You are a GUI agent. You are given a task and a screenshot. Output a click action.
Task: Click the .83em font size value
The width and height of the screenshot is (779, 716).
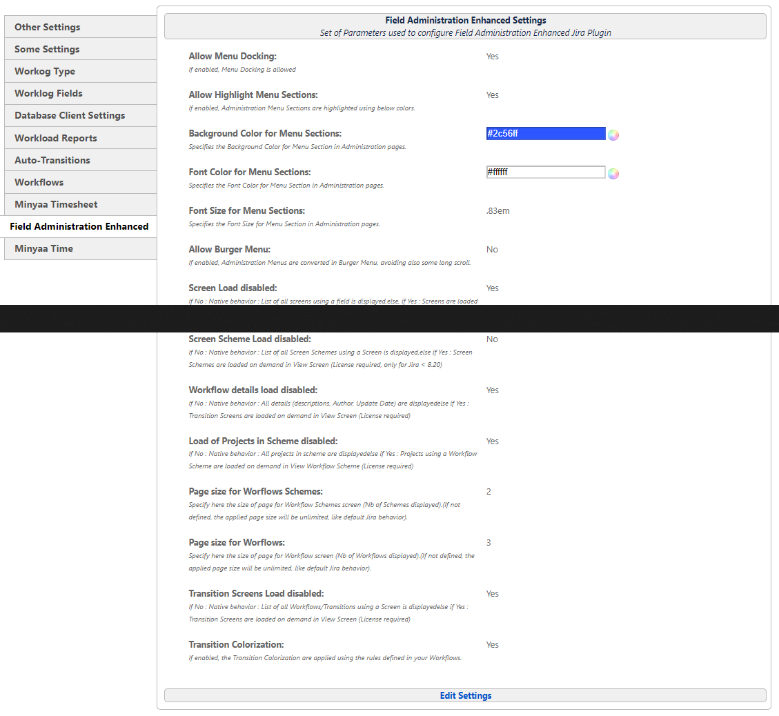pos(497,211)
